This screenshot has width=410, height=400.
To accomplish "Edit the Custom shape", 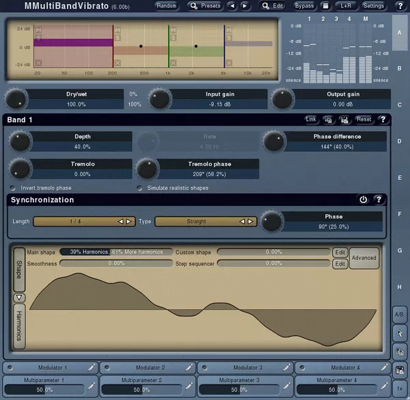I will (340, 253).
